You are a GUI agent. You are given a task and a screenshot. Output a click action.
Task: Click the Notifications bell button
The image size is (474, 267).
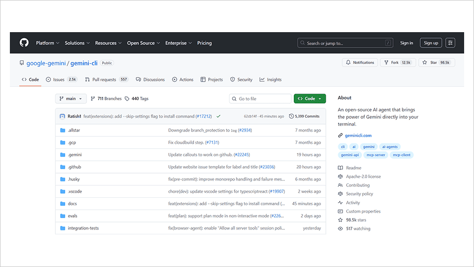tap(360, 62)
